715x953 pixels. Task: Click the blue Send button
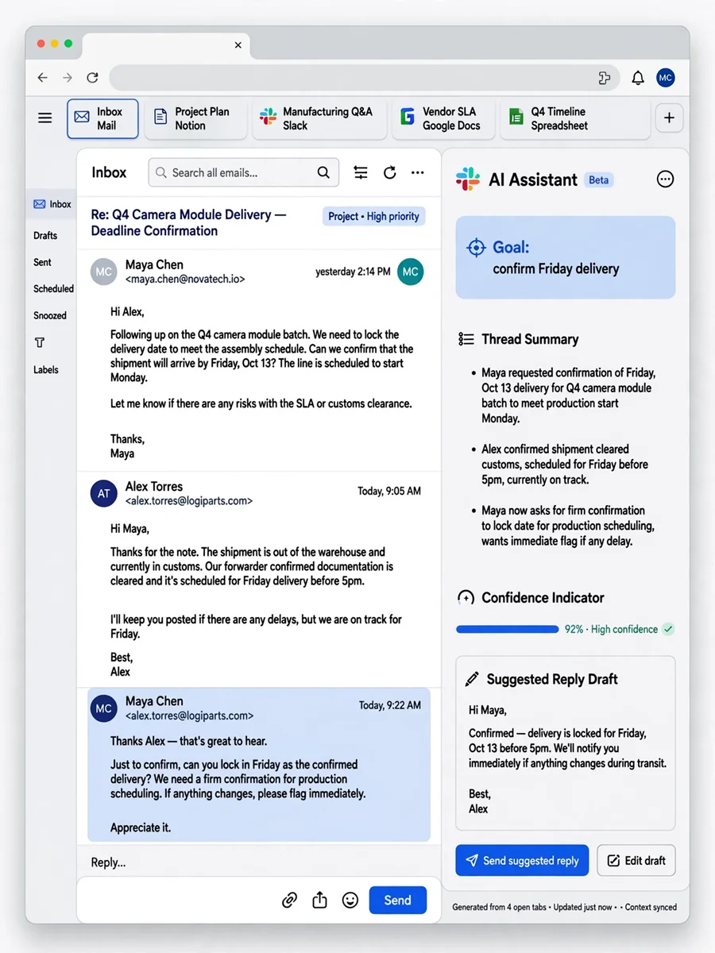click(x=398, y=900)
